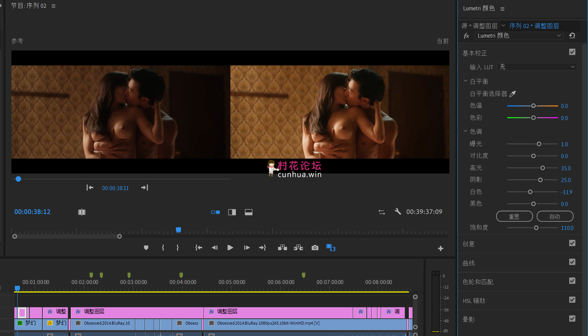588x336 pixels.
Task: Open the button editor plus icon
Action: [x=441, y=249]
